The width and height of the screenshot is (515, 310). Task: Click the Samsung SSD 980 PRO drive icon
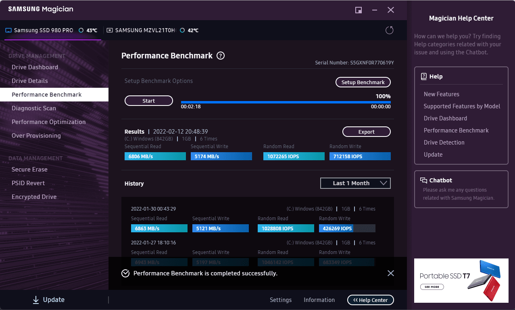coord(8,30)
